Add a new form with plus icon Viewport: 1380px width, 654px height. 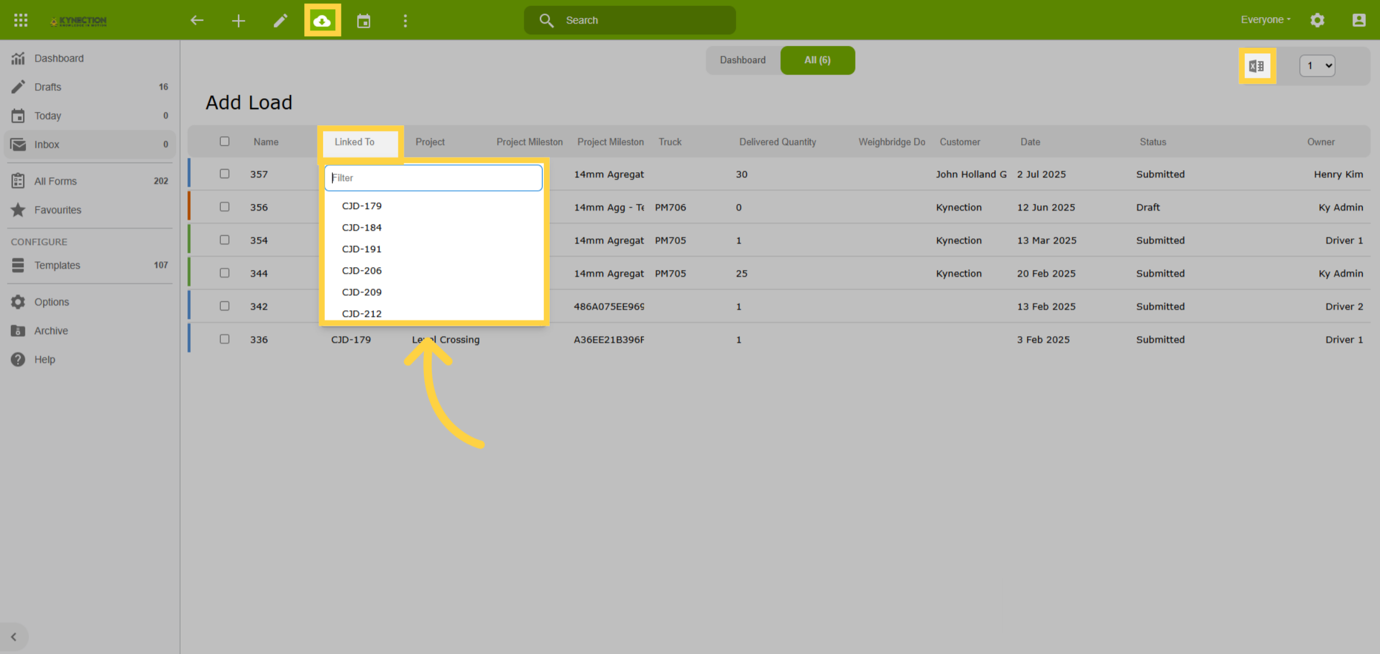[239, 21]
